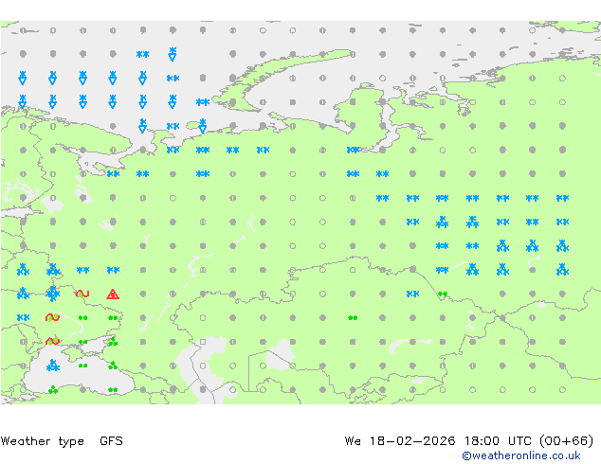Click the 'We 18-02-2026 18:00 UTC (00+66)' timestamp
Viewport: 601px width, 464px height.
pyautogui.click(x=469, y=441)
